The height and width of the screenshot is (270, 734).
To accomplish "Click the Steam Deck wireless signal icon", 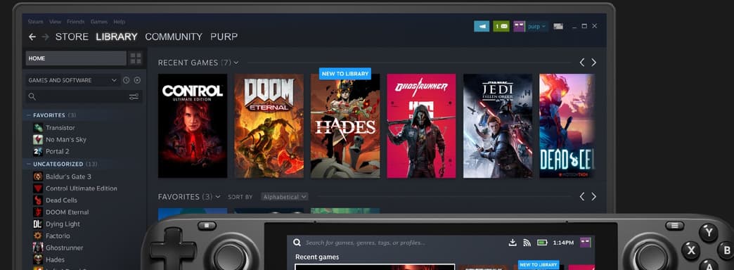I will click(527, 243).
